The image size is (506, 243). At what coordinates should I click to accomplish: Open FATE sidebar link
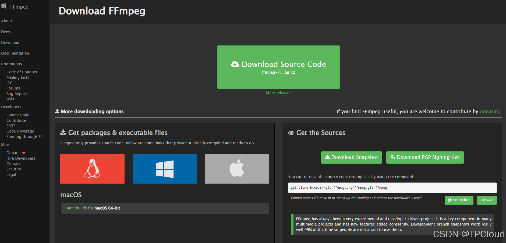pyautogui.click(x=11, y=126)
